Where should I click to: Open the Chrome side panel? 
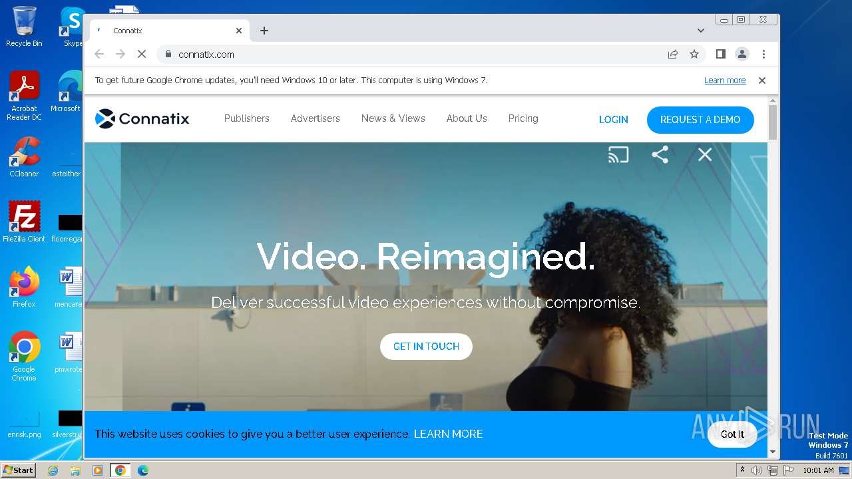(x=720, y=55)
